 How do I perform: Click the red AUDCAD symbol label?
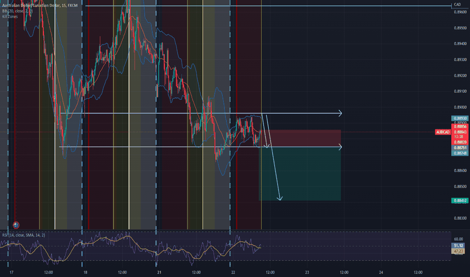(x=443, y=132)
